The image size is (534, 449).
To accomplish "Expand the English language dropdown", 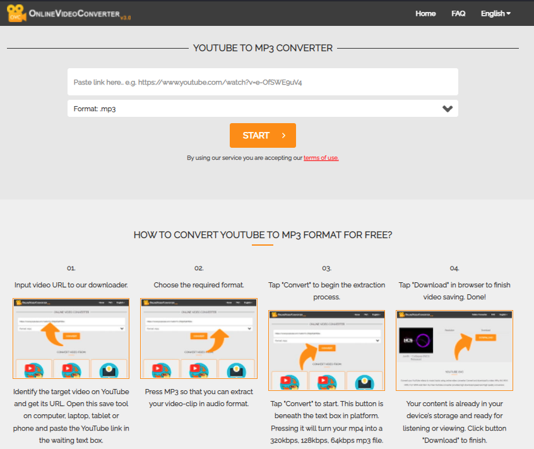I will (x=495, y=14).
